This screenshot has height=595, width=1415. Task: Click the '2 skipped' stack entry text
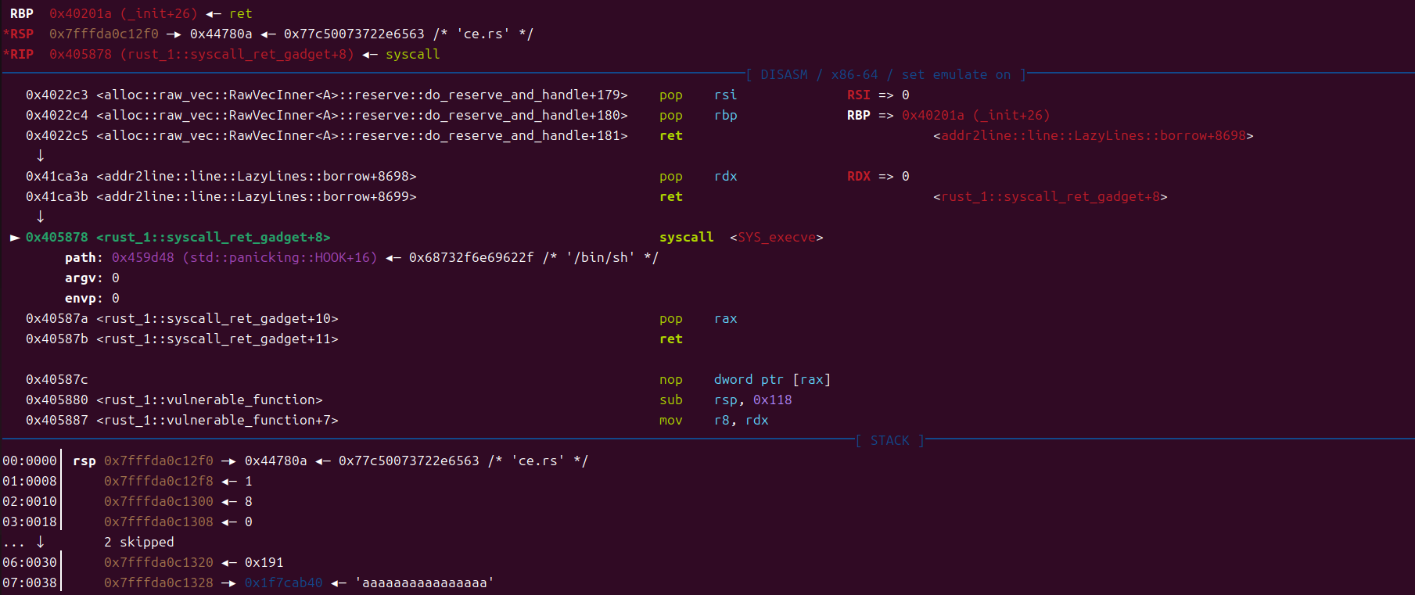(x=138, y=542)
